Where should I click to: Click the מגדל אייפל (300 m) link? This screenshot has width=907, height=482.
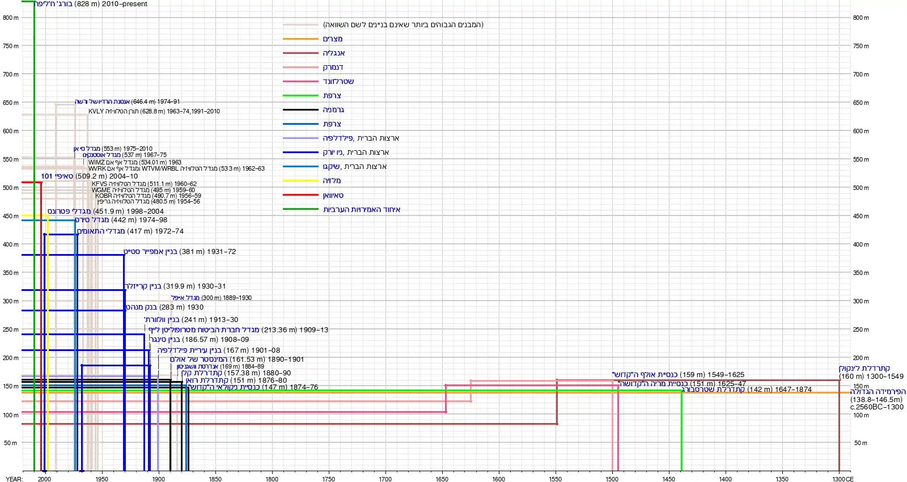coord(185,298)
